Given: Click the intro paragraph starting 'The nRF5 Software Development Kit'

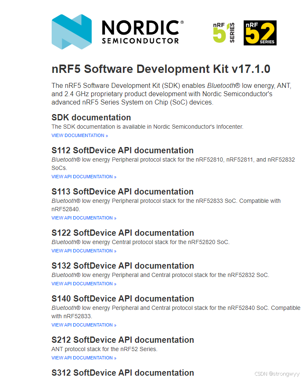Looking at the screenshot, I should tap(172, 94).
